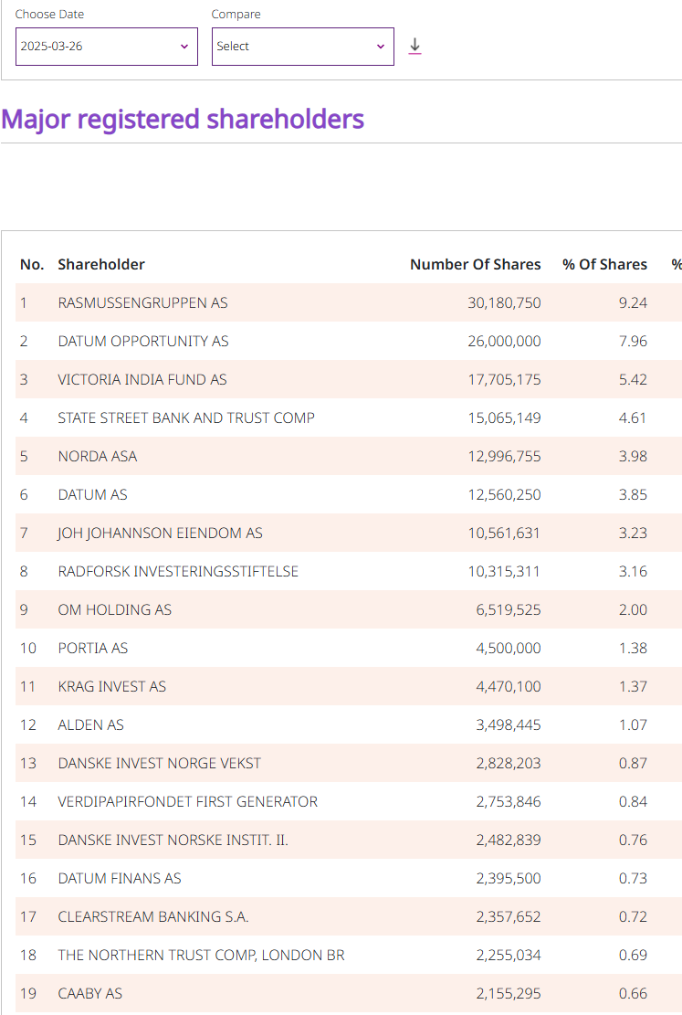Viewport: 682px width, 1015px height.
Task: Click the Shareholder column header
Action: (x=101, y=264)
